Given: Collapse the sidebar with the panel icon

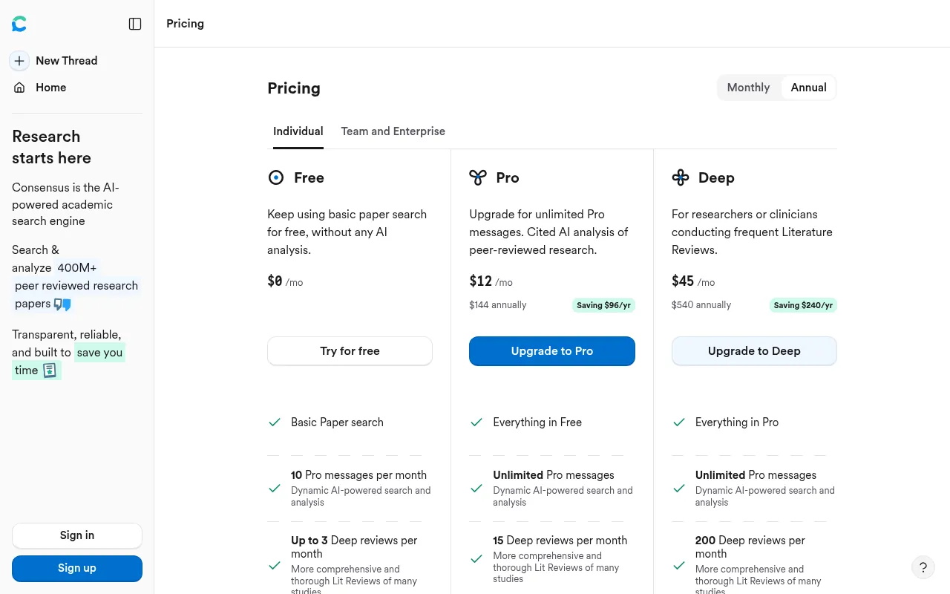Looking at the screenshot, I should [135, 24].
